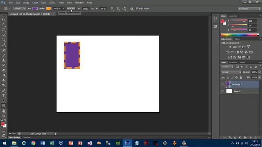Select the Clone Stamp tool
Screen dimensions: 262x147
tap(4, 60)
